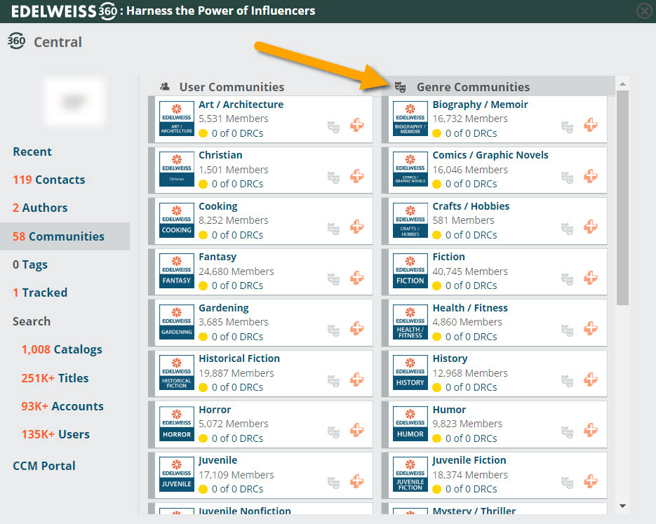The height and width of the screenshot is (524, 656).
Task: Click the masks icon on Juvenile Fiction card
Action: pos(568,483)
